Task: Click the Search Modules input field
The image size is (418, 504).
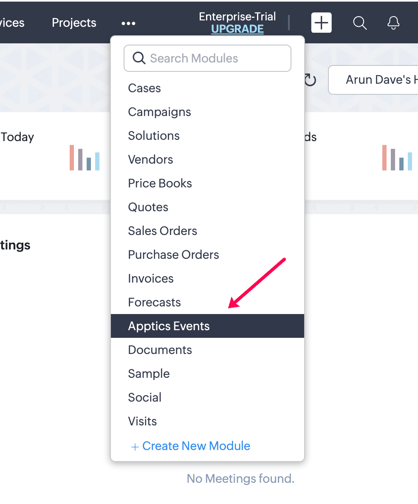Action: [208, 58]
